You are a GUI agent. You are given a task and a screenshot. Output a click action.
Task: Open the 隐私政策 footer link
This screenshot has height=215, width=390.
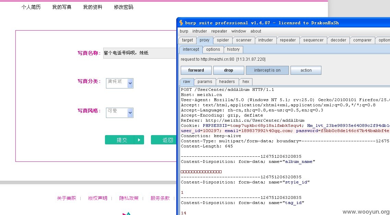click(129, 198)
